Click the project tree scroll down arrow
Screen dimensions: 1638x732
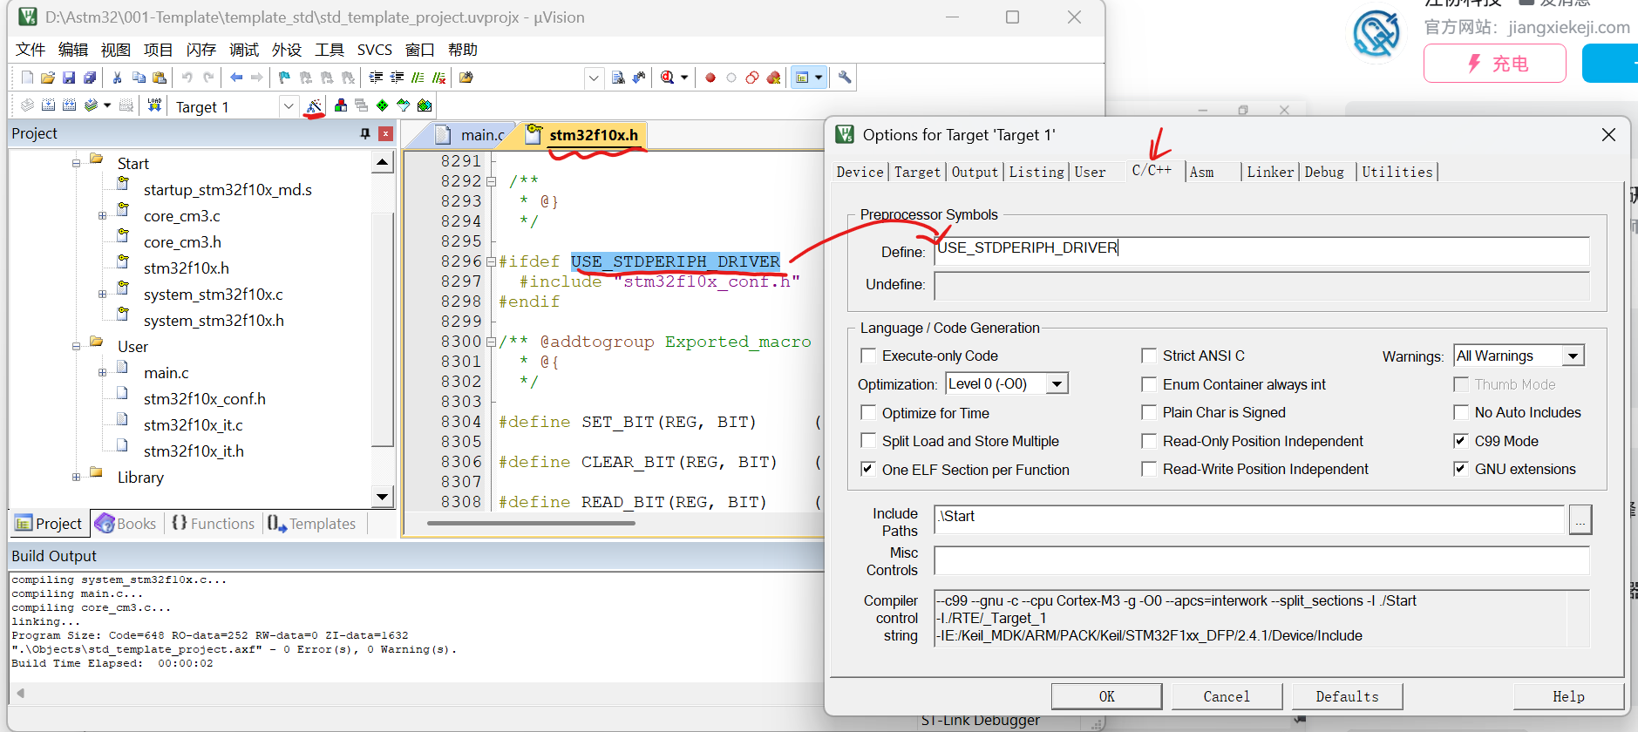(x=382, y=498)
